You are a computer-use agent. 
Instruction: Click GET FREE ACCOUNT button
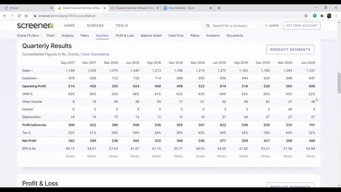[302, 26]
